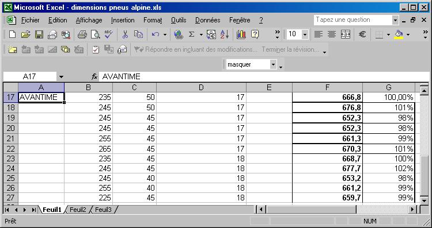This screenshot has width=432, height=228.
Task: Open the Edition menu
Action: pyautogui.click(x=58, y=20)
